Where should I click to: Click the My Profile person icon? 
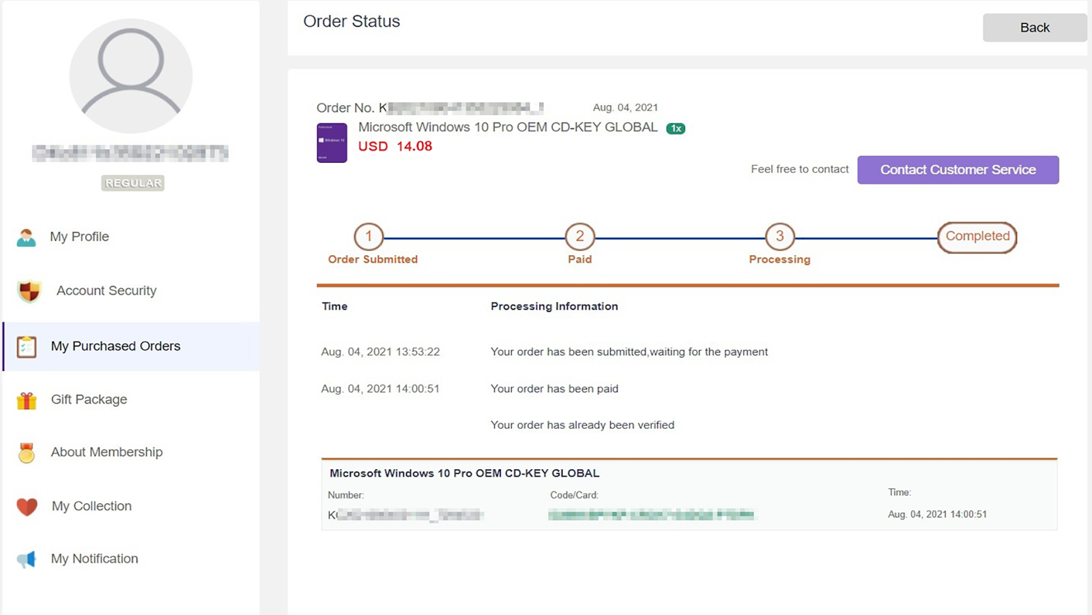tap(26, 237)
